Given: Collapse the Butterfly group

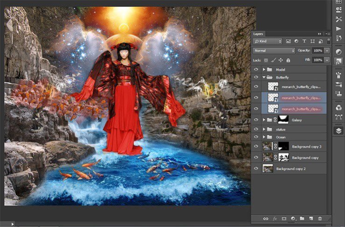Looking at the screenshot, I should pos(264,77).
